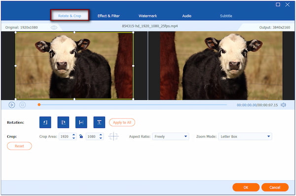Screen dimensions: 296x196
Task: Decrease crop height value
Action: 101,138
